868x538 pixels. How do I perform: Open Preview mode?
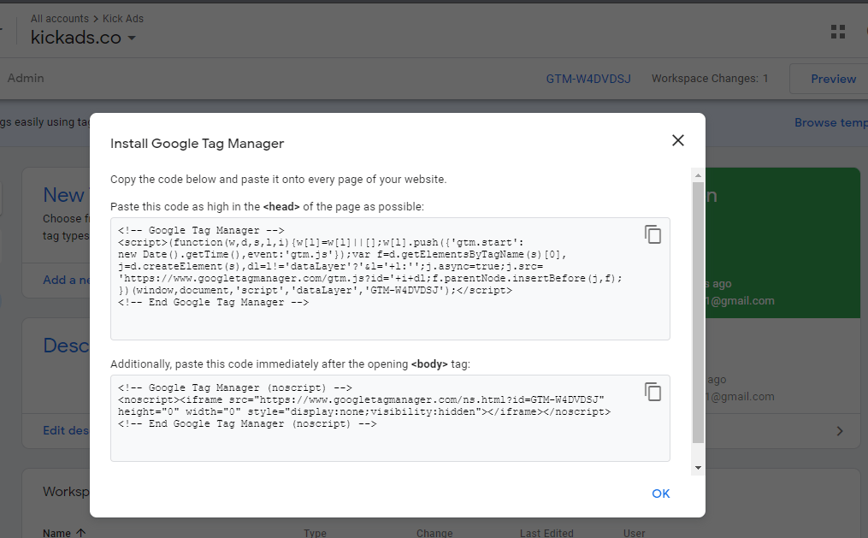click(x=833, y=79)
